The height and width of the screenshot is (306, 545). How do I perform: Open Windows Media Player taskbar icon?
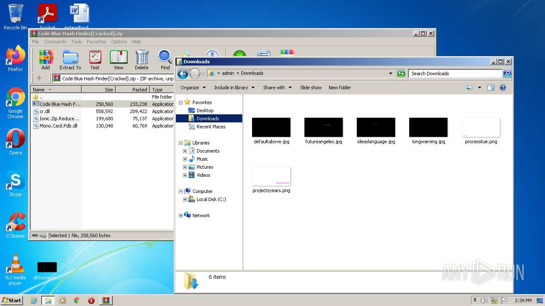tap(63, 300)
